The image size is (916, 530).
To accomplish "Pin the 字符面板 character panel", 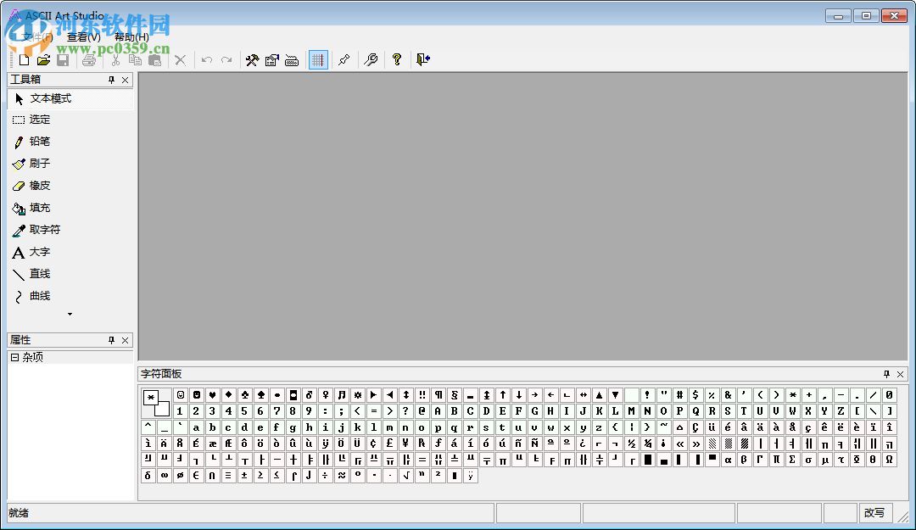I will coord(885,374).
